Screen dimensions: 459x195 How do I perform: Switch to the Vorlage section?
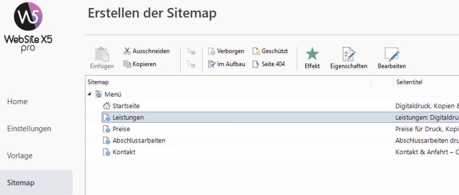(20, 156)
